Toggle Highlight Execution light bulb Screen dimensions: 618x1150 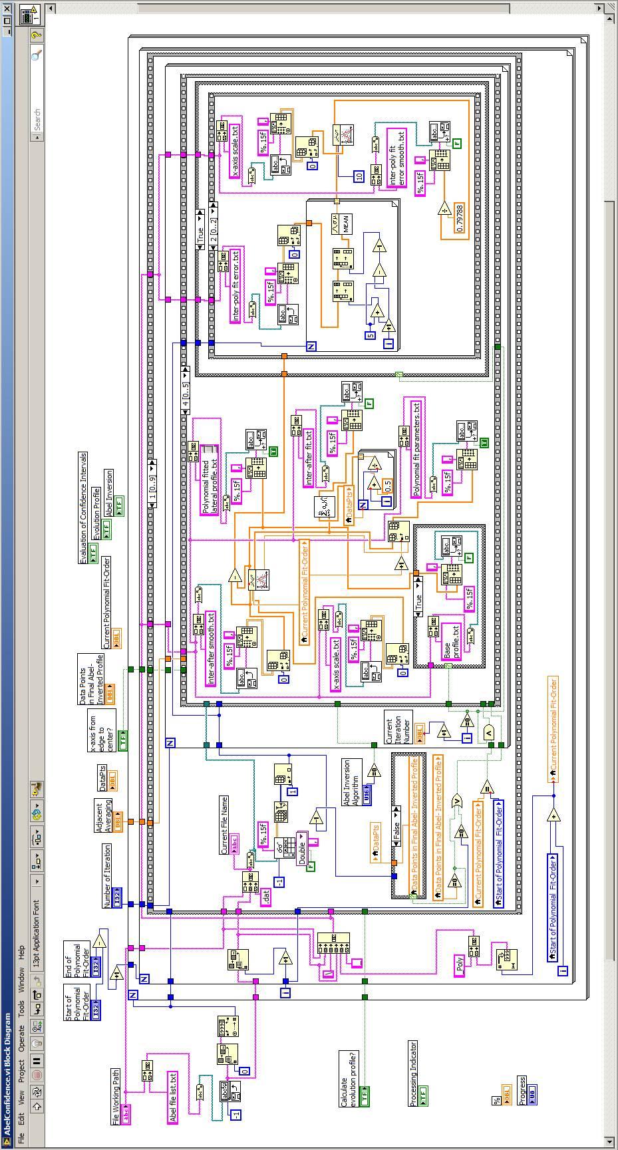[37, 1043]
